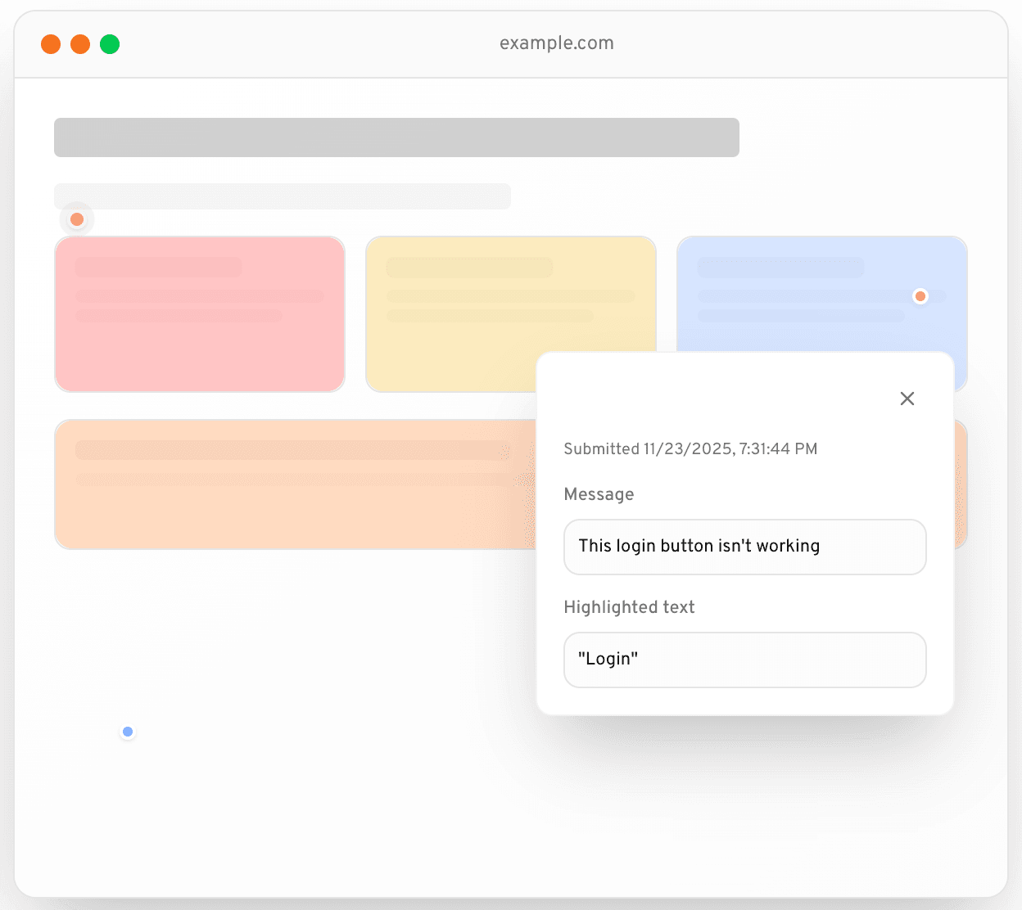Select the orange marker dot on the blue card

coord(920,296)
